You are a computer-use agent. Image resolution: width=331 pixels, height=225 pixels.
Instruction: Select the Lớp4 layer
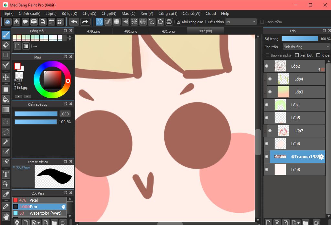point(296,79)
